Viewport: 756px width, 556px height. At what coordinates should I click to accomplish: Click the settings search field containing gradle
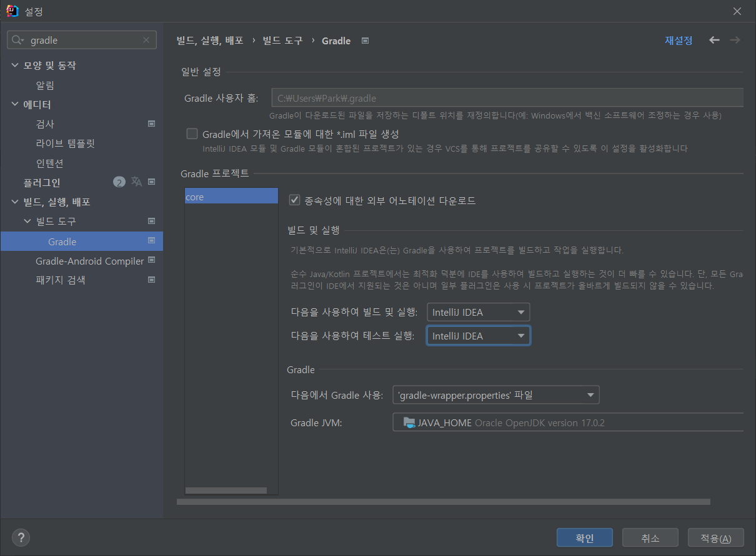click(x=82, y=41)
